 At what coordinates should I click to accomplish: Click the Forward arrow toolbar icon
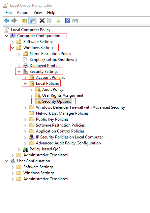(x=14, y=21)
